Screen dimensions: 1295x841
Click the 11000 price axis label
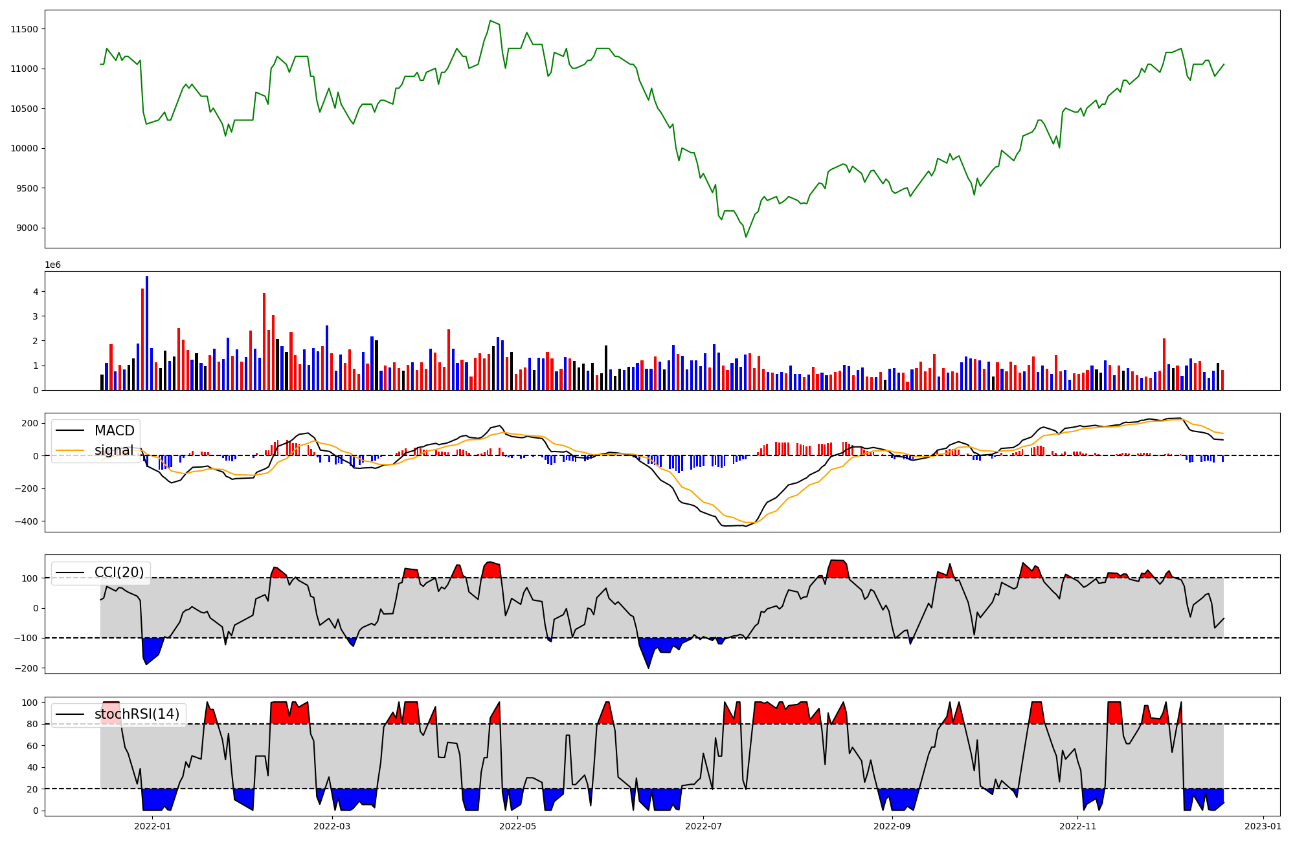pyautogui.click(x=24, y=69)
